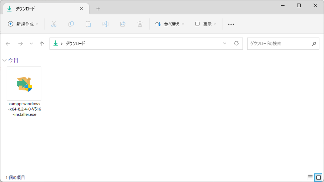Image resolution: width=324 pixels, height=182 pixels.
Task: Click ダウンロード breadcrumb in address bar
Action: [75, 43]
